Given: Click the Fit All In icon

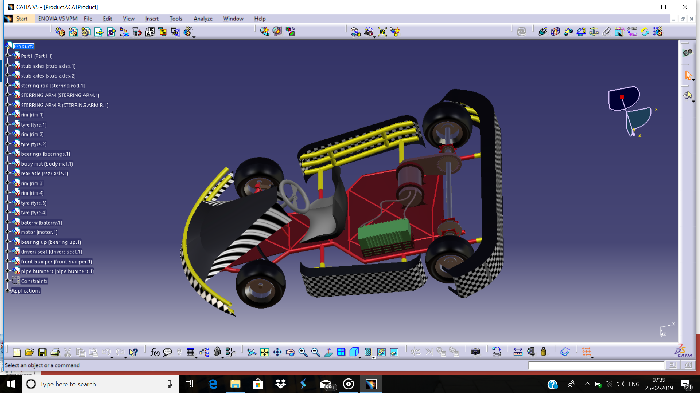Looking at the screenshot, I should click(x=264, y=352).
